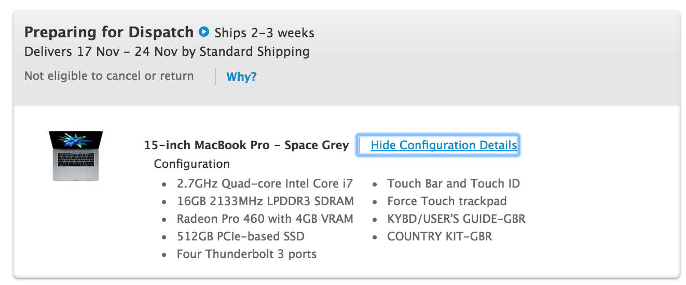The height and width of the screenshot is (285, 686).
Task: Select the 512GB PCIe-based SSD item
Action: (241, 237)
